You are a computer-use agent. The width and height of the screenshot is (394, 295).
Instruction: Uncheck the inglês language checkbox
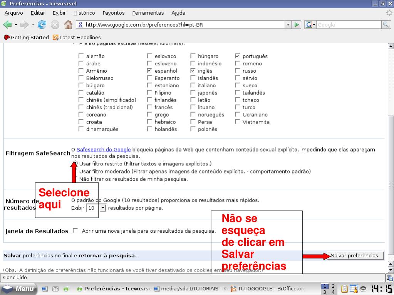pyautogui.click(x=193, y=70)
